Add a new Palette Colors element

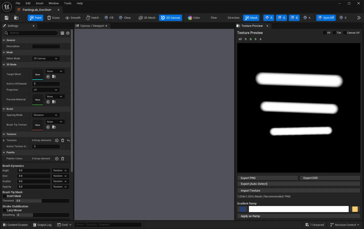click(x=57, y=158)
